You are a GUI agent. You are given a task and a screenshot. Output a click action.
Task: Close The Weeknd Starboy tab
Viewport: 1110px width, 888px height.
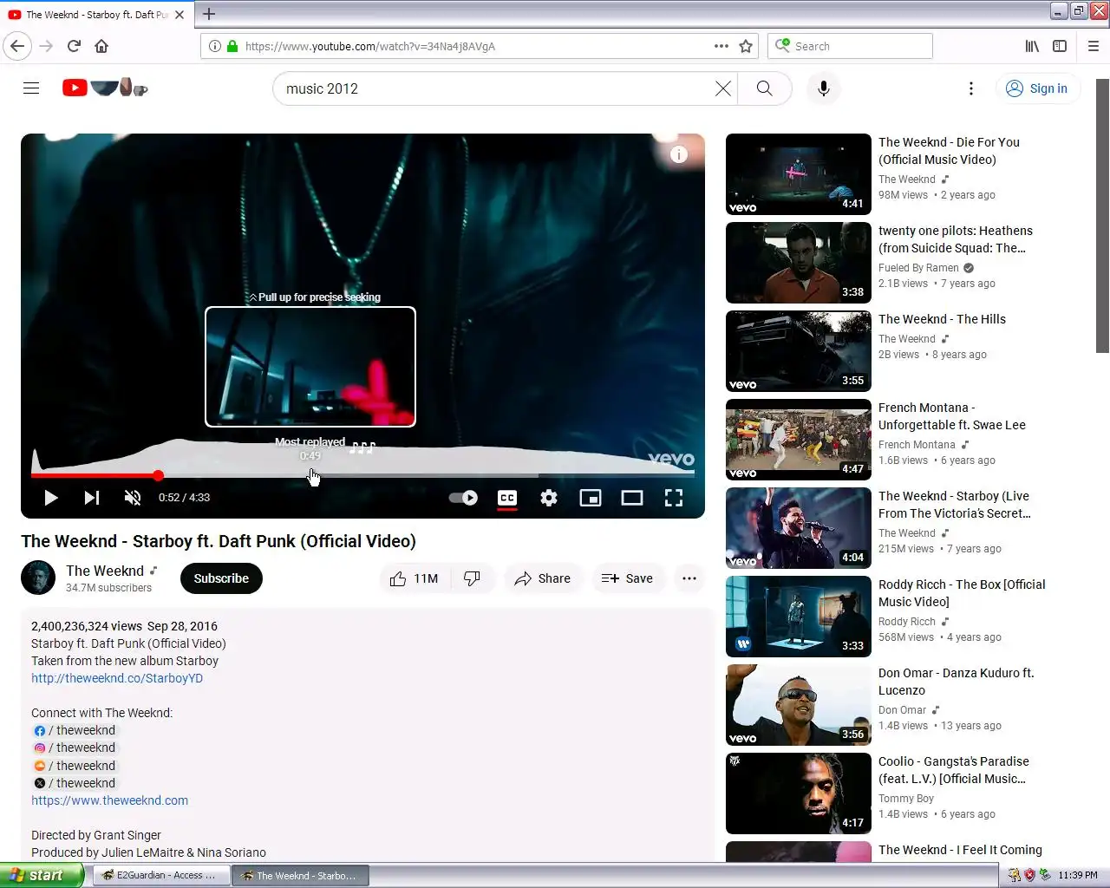coord(180,15)
